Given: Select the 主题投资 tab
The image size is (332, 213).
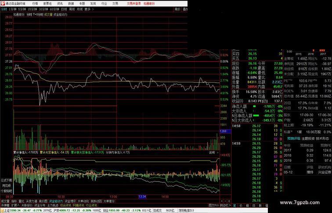Looking at the screenshot, I should tap(308, 139).
